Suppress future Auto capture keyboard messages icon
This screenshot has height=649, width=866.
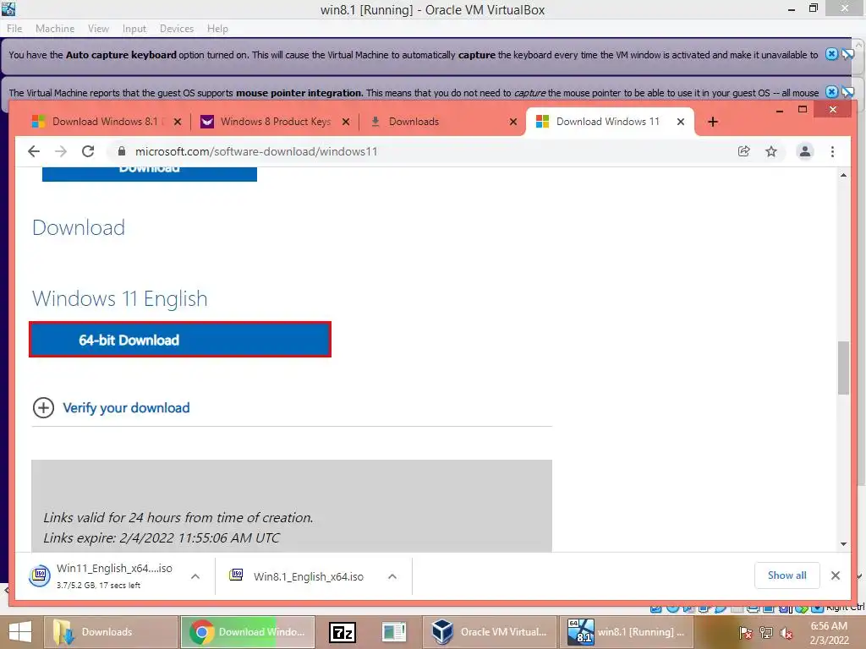click(847, 54)
